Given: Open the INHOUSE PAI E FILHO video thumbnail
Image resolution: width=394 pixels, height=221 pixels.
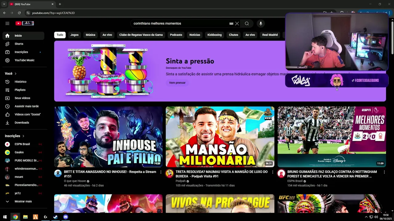Looking at the screenshot, I should 108,137.
